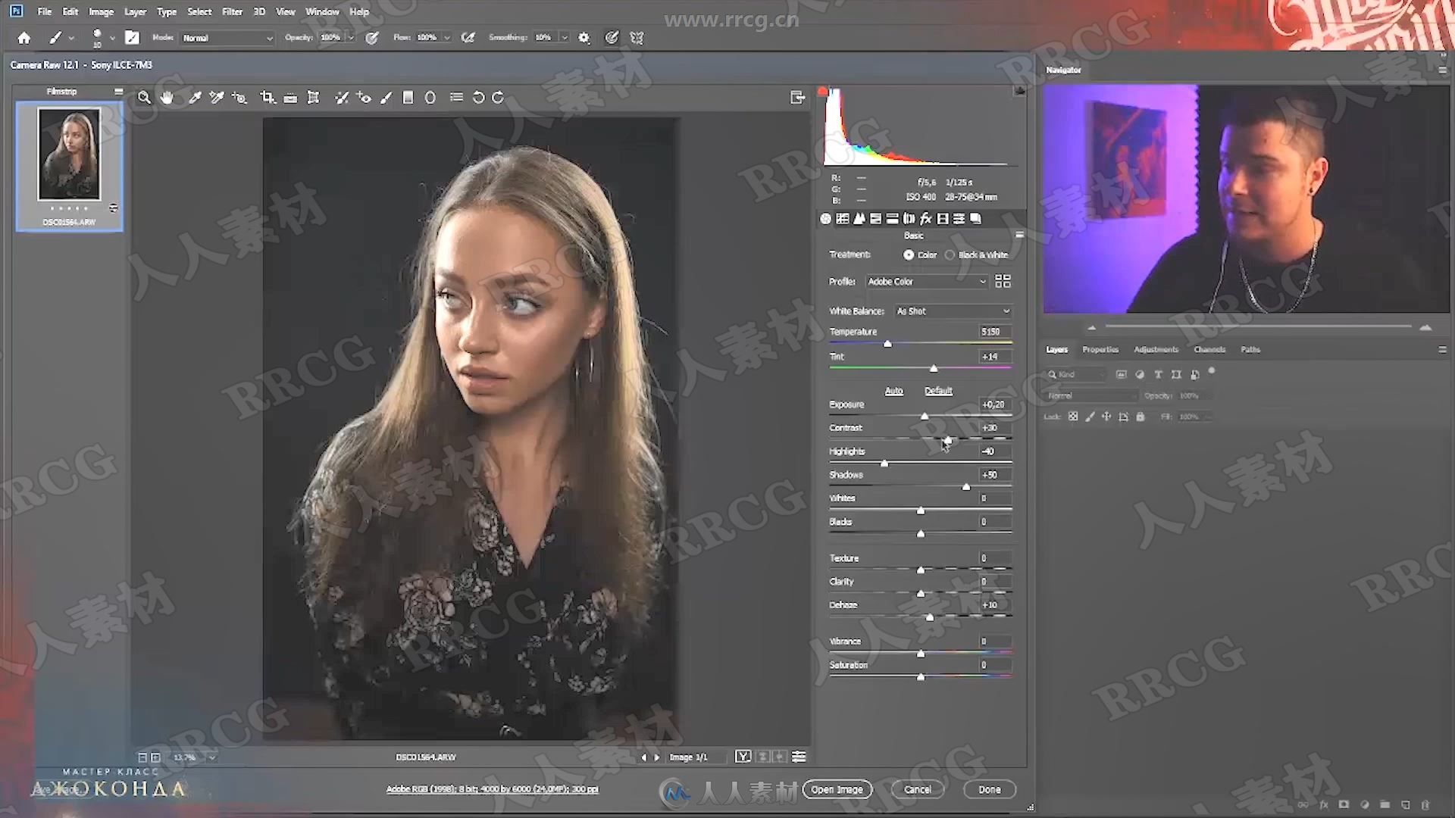Open the Snapshots panel tab icon
This screenshot has height=818, width=1455.
[976, 219]
